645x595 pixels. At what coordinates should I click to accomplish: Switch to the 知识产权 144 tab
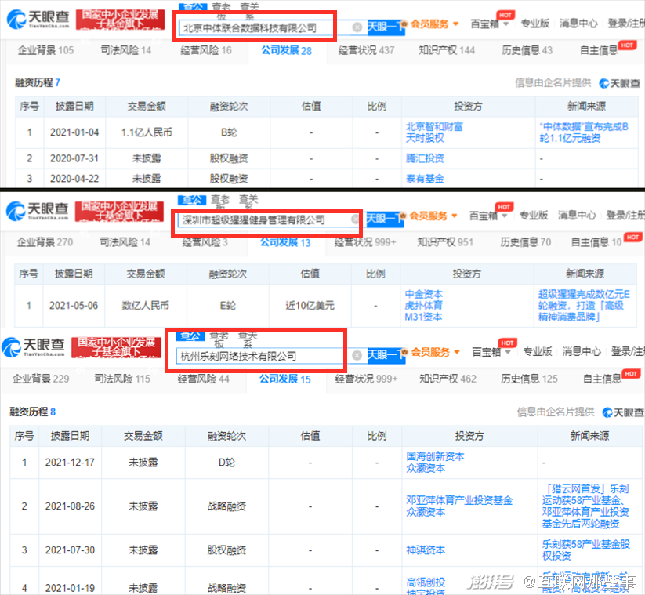tap(447, 51)
